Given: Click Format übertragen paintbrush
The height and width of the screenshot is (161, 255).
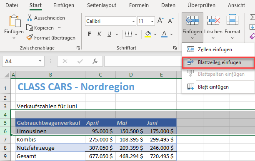Looking at the screenshot, I should [x=51, y=38].
